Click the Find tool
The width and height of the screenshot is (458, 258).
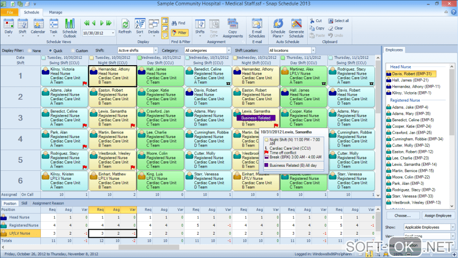pyautogui.click(x=178, y=23)
